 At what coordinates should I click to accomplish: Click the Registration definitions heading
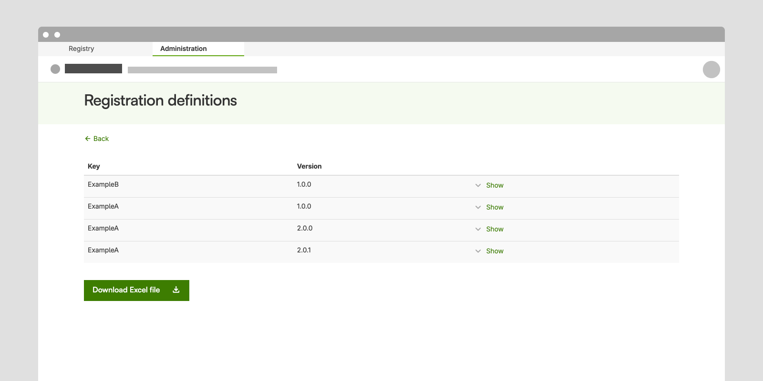point(160,100)
